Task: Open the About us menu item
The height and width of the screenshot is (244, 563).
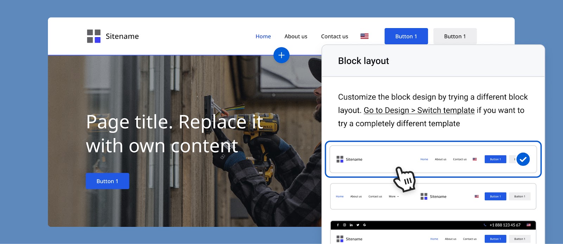Action: (296, 36)
